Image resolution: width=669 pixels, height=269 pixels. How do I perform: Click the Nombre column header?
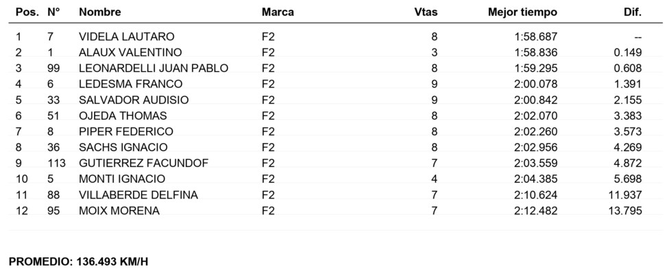tap(100, 12)
